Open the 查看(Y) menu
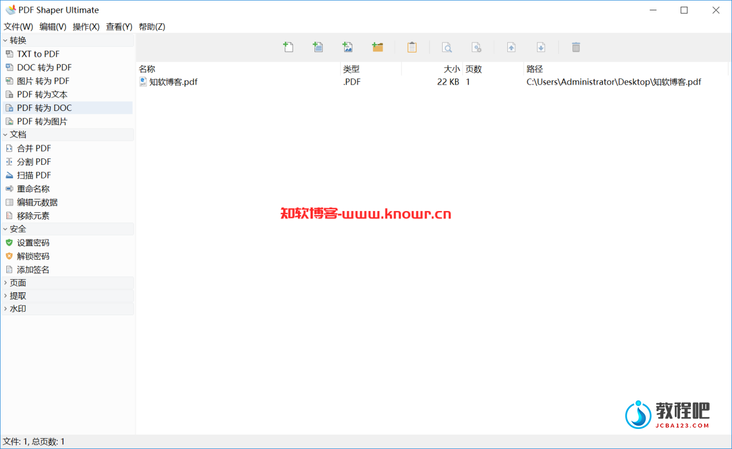 click(119, 27)
